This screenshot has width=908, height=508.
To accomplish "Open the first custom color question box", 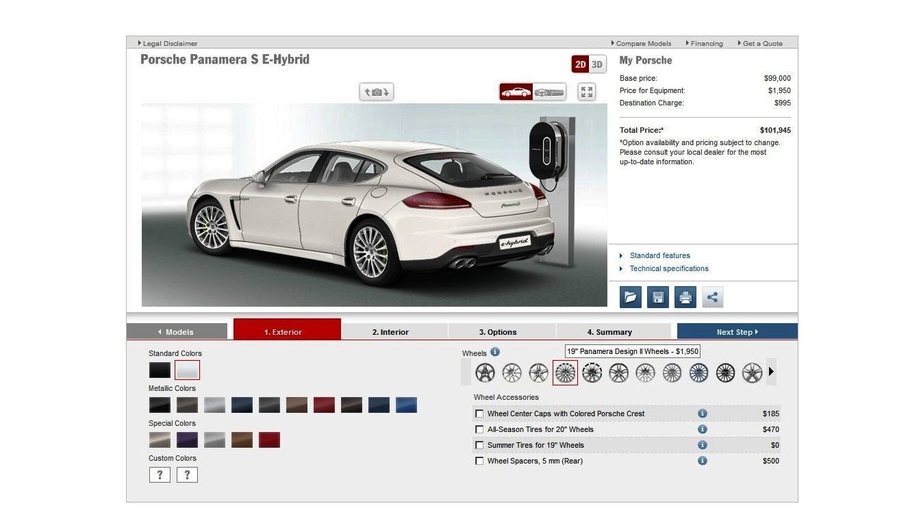I will click(x=160, y=475).
